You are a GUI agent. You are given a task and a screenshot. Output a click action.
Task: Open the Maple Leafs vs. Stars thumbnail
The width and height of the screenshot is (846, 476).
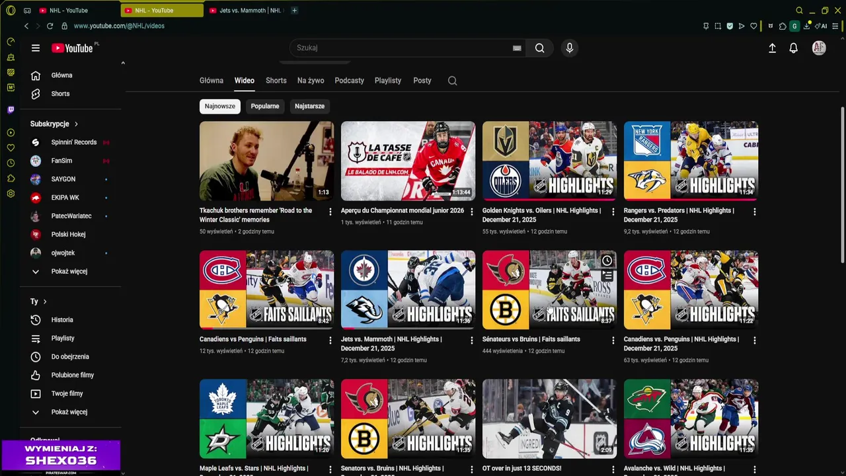pos(266,418)
